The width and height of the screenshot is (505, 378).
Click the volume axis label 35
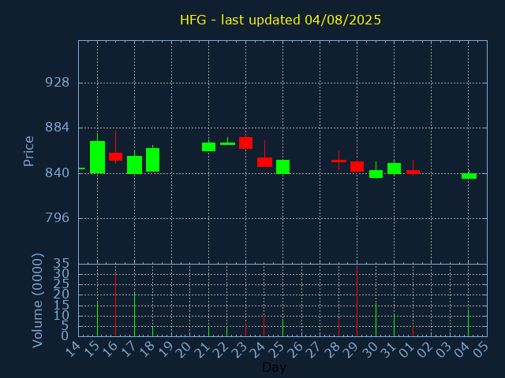point(62,264)
